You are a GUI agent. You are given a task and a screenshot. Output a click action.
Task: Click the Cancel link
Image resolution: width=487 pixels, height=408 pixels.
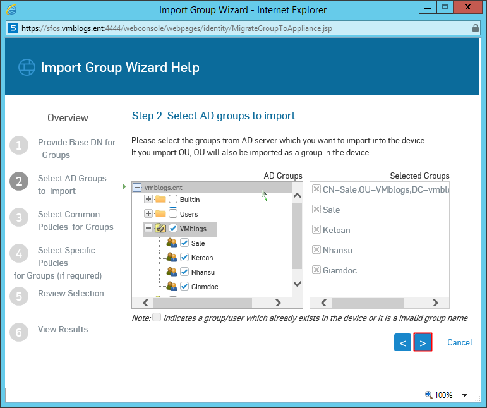pyautogui.click(x=459, y=342)
